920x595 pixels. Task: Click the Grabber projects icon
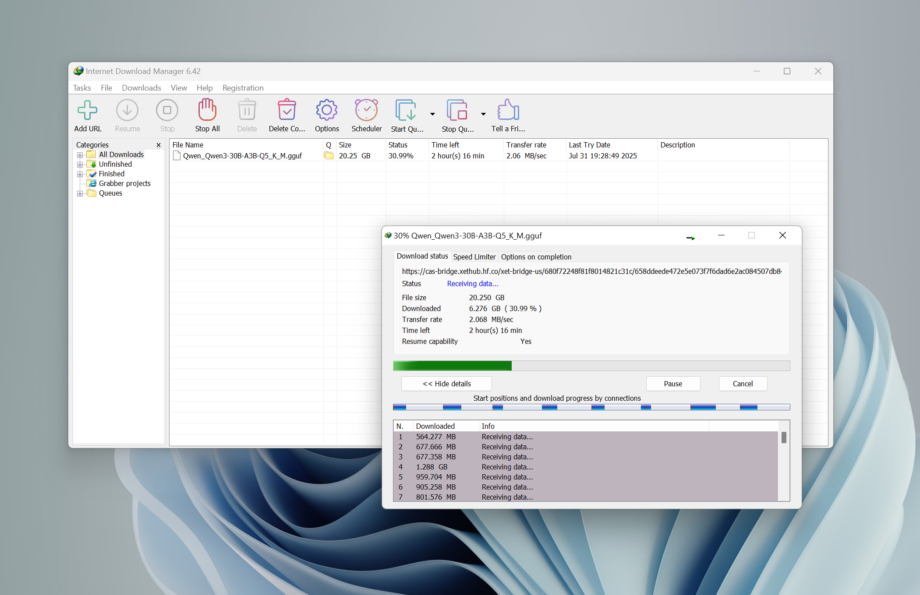click(x=92, y=183)
